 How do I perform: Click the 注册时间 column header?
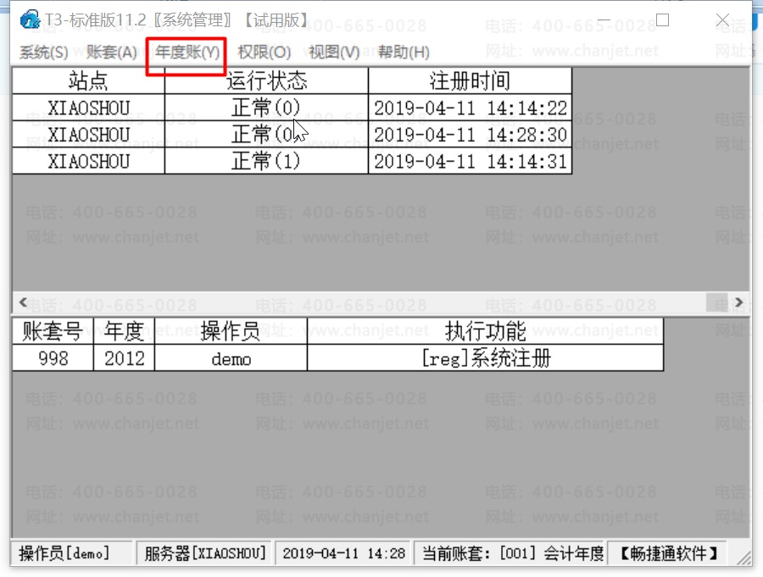coord(470,80)
